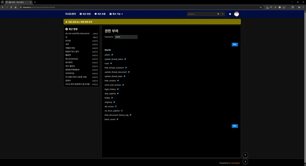Viewport: 306px width, 166px height.
Task: Click the site info icon in the address bar
Action: [x=21, y=7]
